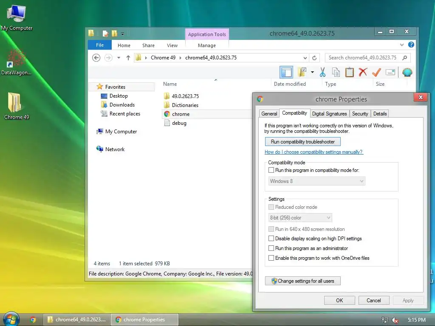Click the blue shell icon in toolbar
This screenshot has height=326, width=435.
pyautogui.click(x=407, y=72)
